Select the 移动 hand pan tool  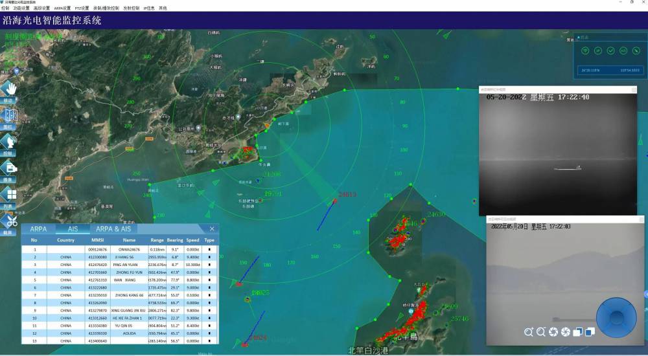(8, 91)
